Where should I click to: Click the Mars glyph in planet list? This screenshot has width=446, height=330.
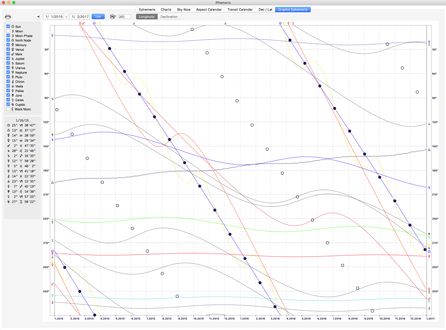tap(13, 54)
